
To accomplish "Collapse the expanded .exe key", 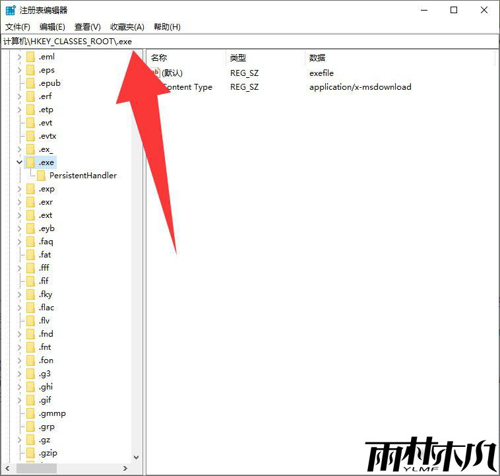I will click(19, 162).
